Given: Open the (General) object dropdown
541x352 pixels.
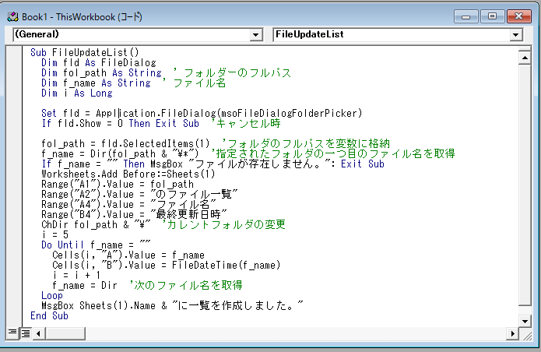Looking at the screenshot, I should pyautogui.click(x=255, y=34).
